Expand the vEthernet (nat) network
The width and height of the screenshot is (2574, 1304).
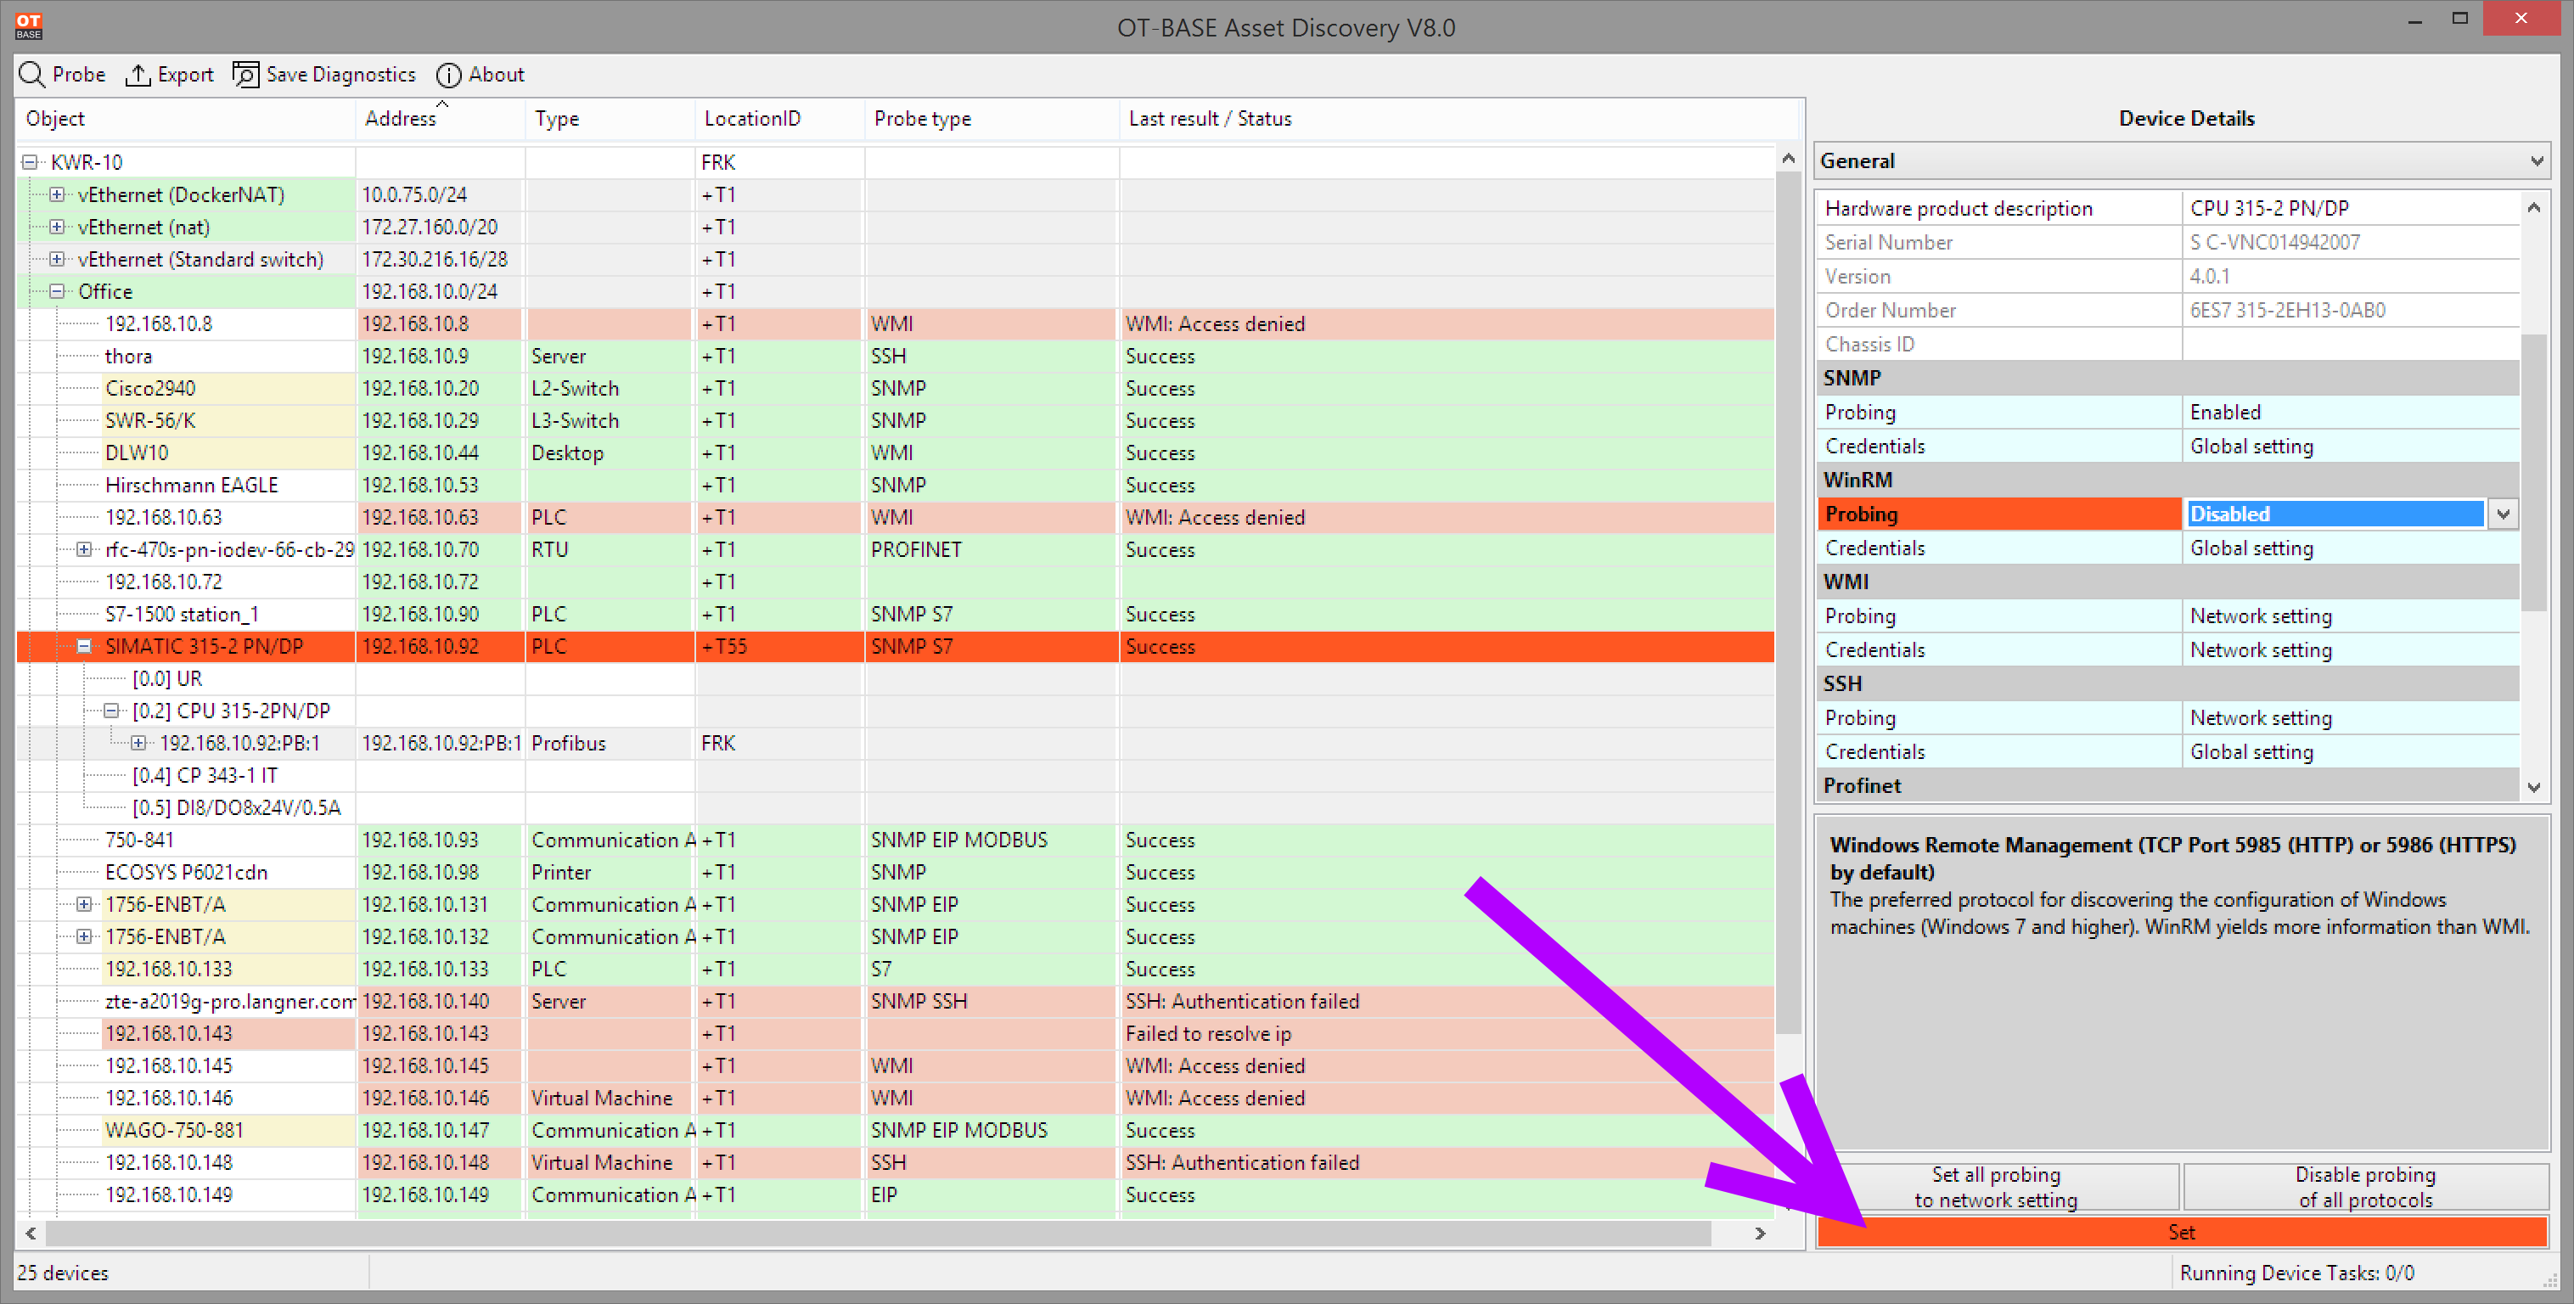(57, 227)
